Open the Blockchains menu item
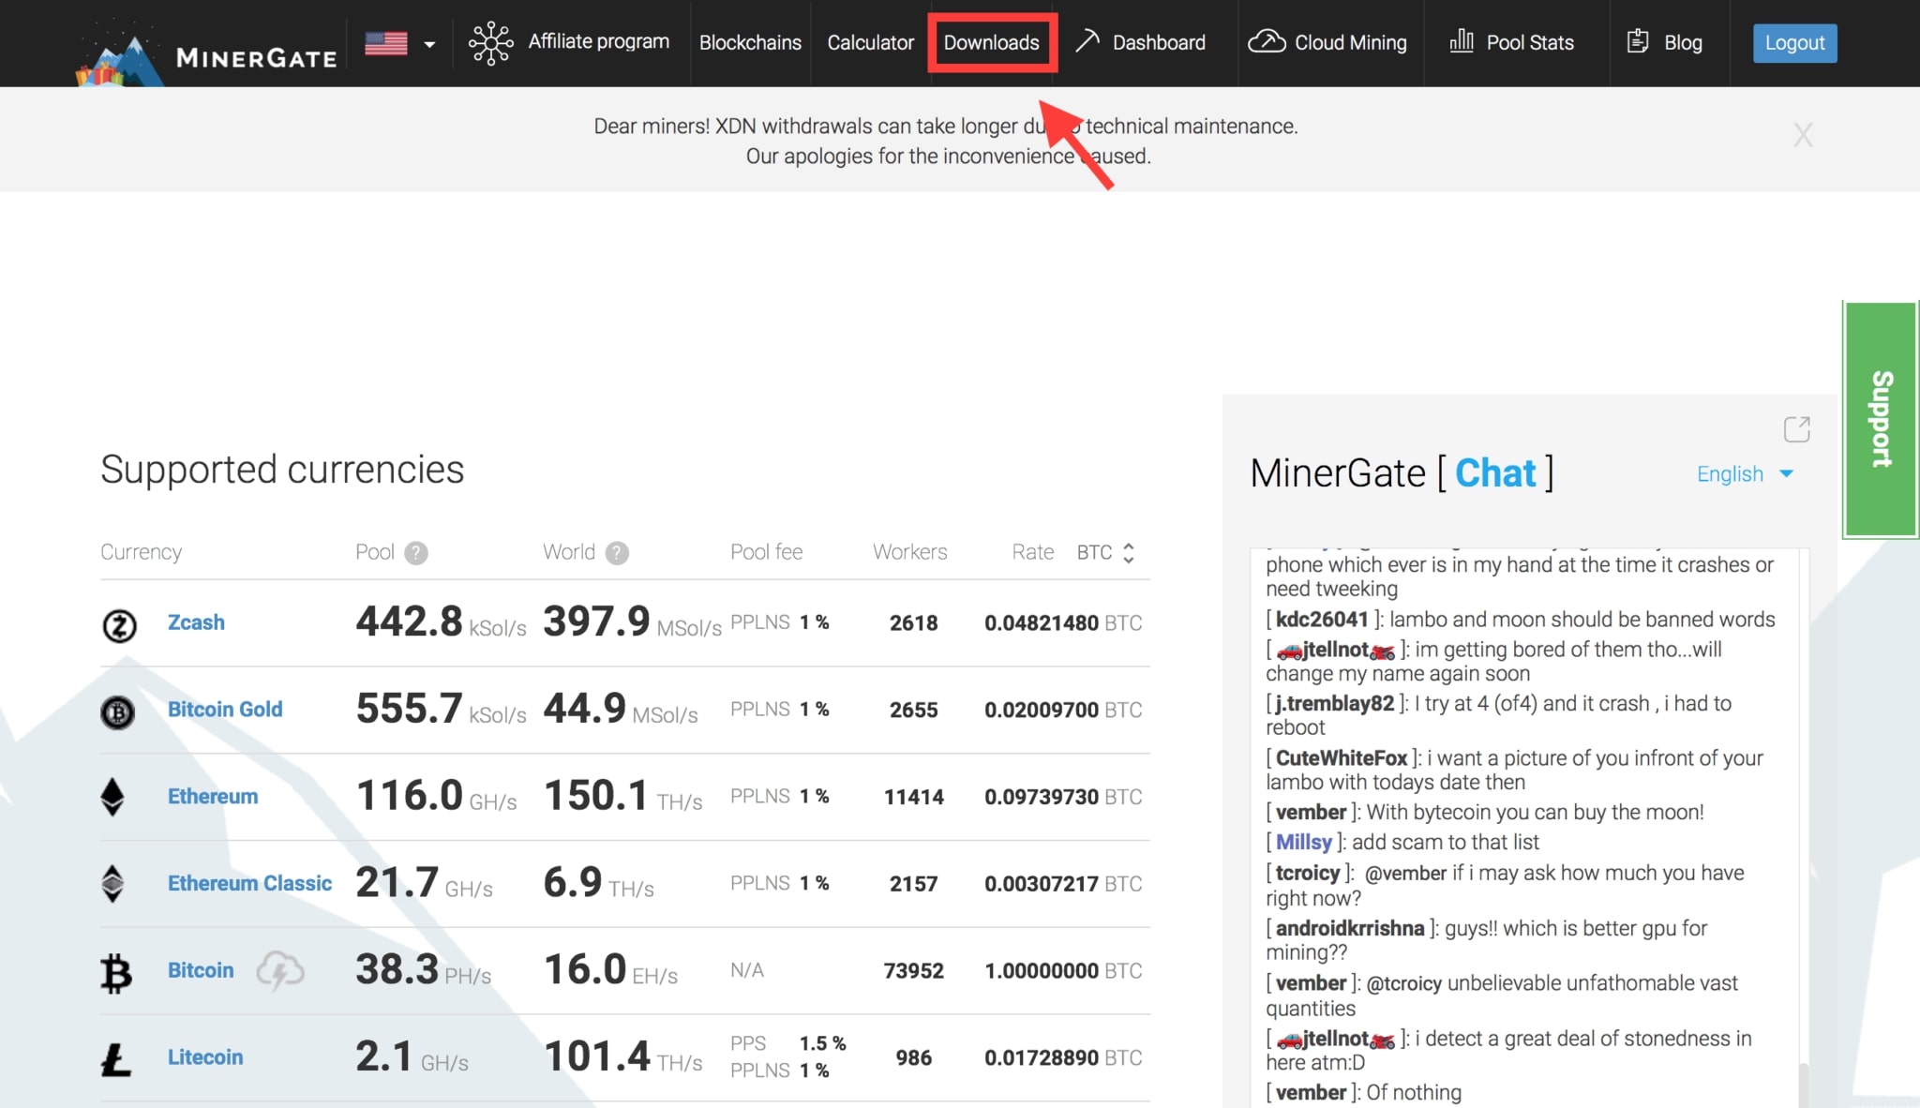The image size is (1920, 1108). [x=749, y=42]
